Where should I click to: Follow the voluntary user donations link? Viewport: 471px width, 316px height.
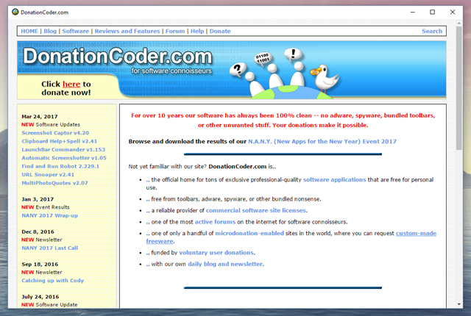[x=216, y=253]
